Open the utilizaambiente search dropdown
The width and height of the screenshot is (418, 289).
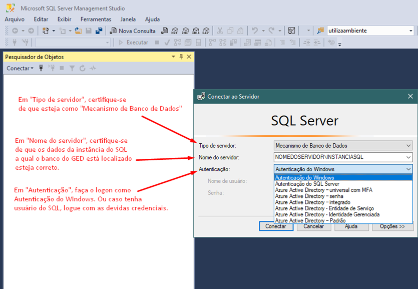[410, 31]
